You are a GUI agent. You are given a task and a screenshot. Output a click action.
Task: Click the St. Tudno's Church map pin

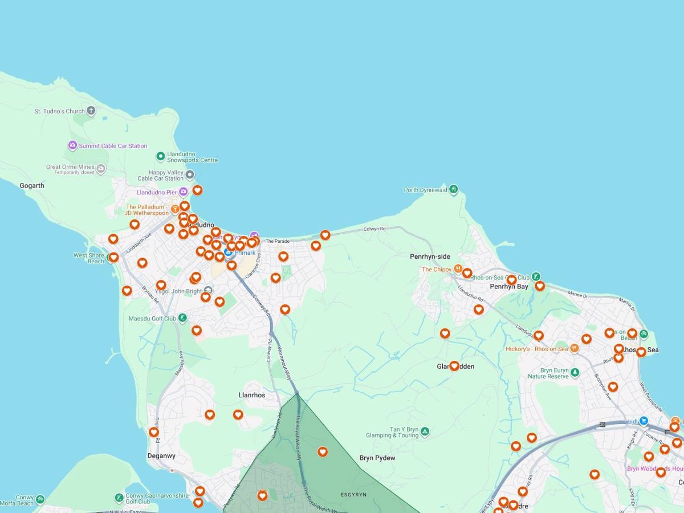(x=91, y=111)
